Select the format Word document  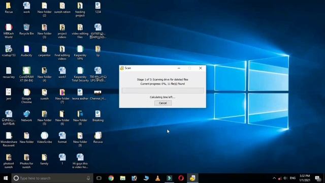62,138
